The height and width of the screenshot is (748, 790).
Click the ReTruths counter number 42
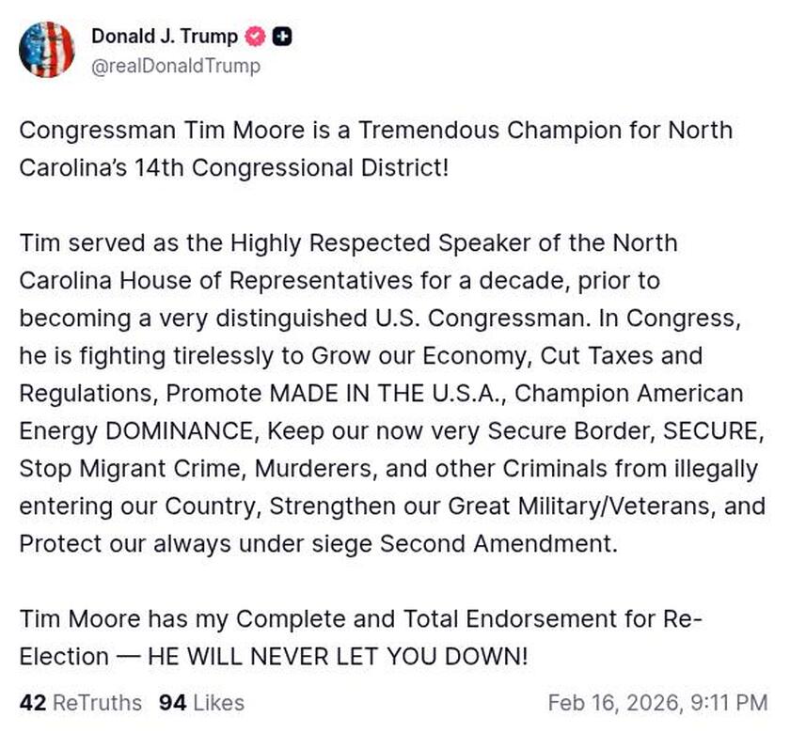tap(34, 703)
